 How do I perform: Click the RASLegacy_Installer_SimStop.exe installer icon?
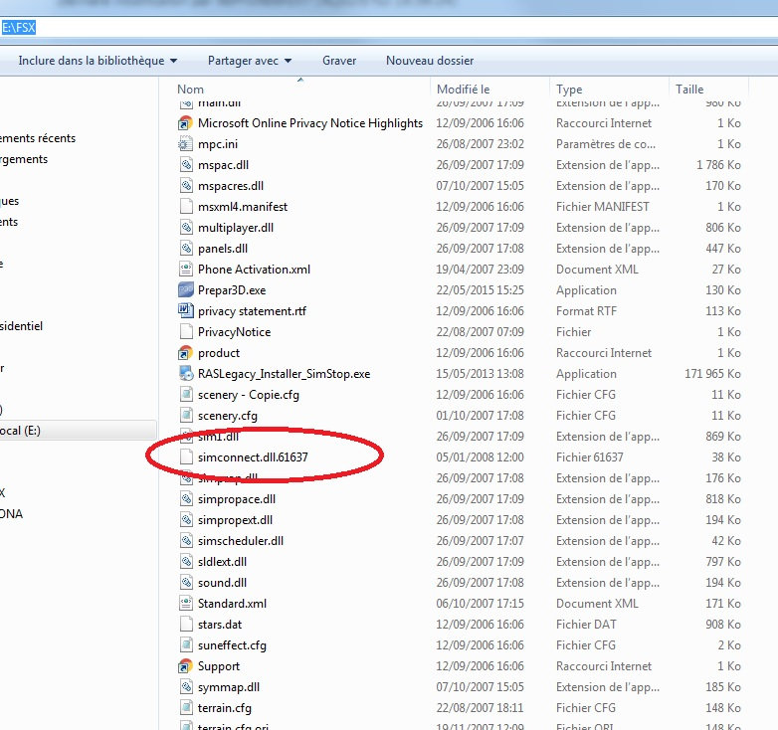[186, 373]
